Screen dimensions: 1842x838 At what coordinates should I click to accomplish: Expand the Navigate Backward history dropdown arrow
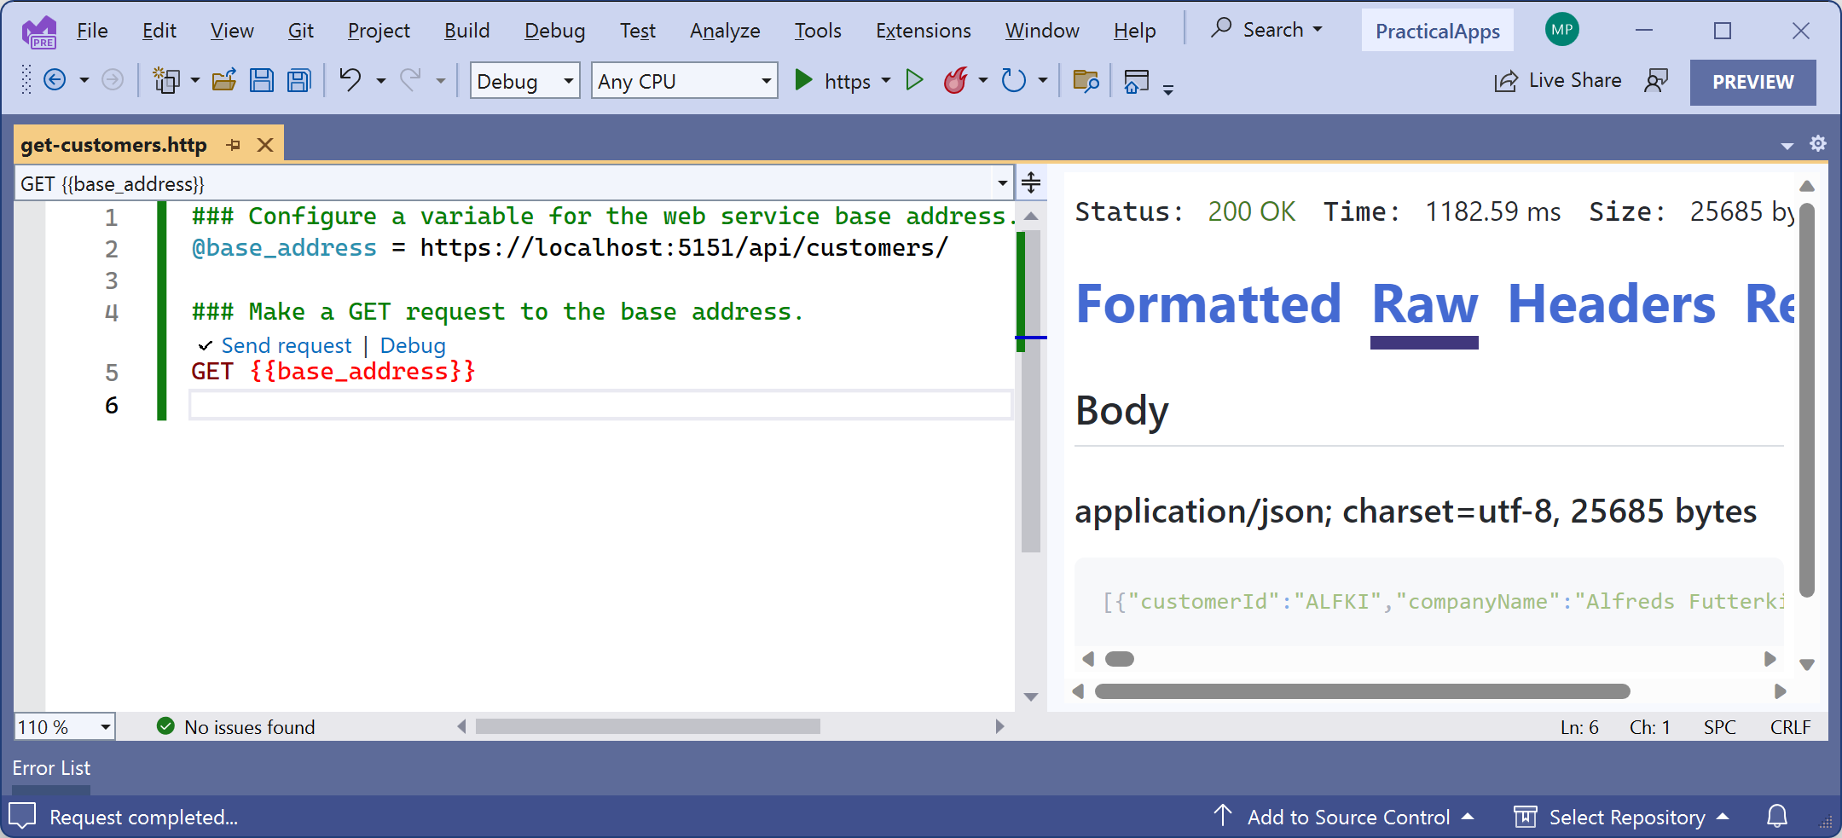pos(84,81)
